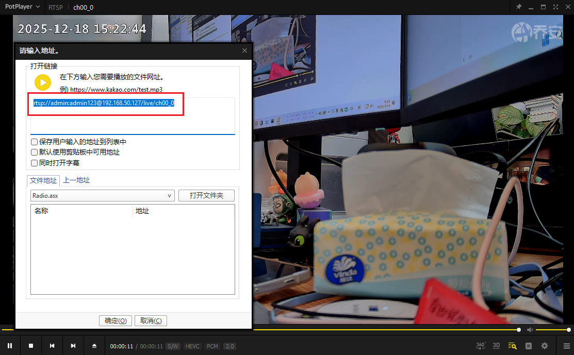Select the 文件地址 tab
The width and height of the screenshot is (574, 355).
coord(43,180)
